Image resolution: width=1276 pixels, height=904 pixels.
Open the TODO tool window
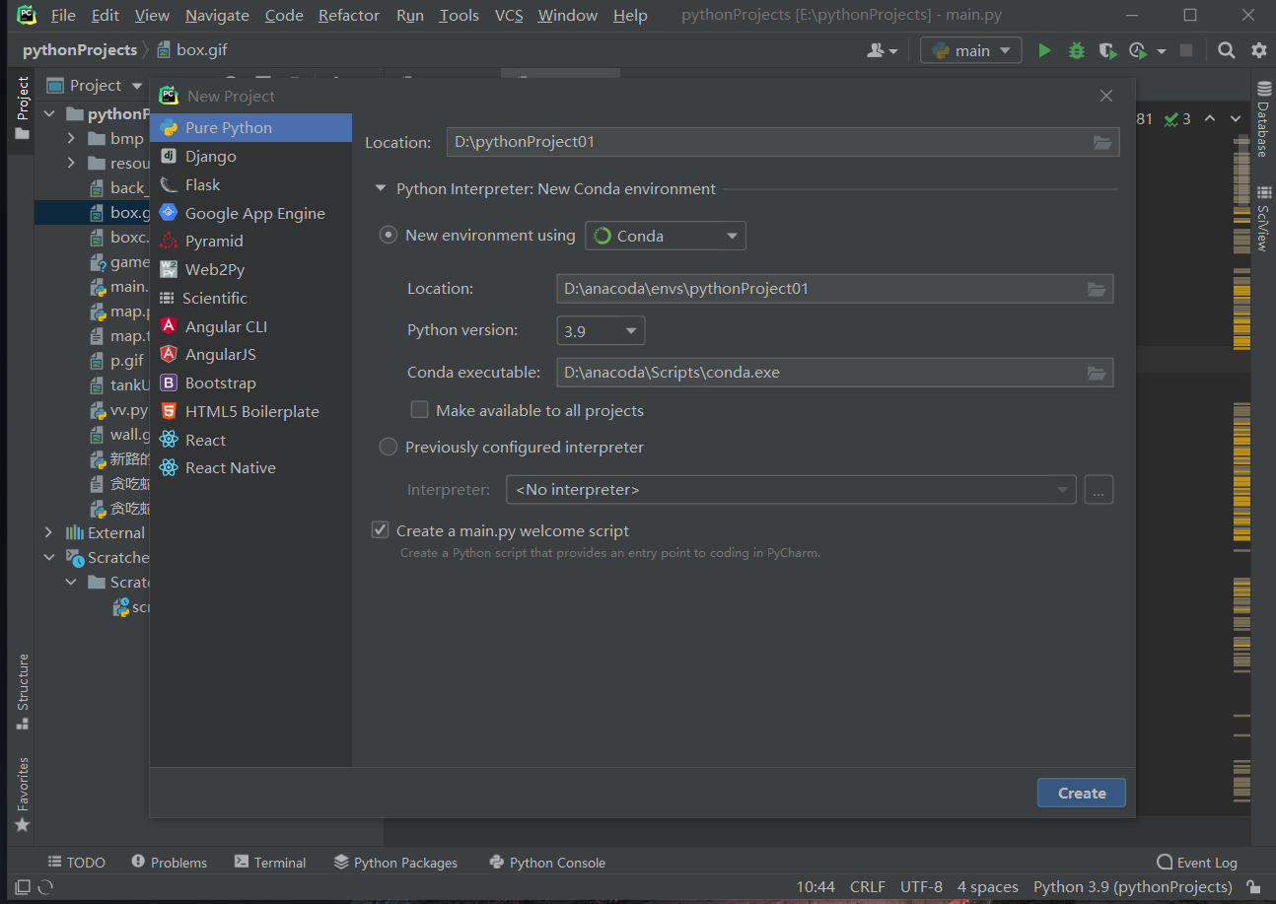pos(76,863)
